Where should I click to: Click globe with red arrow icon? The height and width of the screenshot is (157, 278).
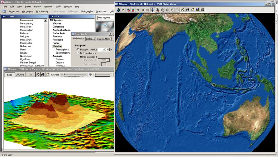tap(128, 10)
